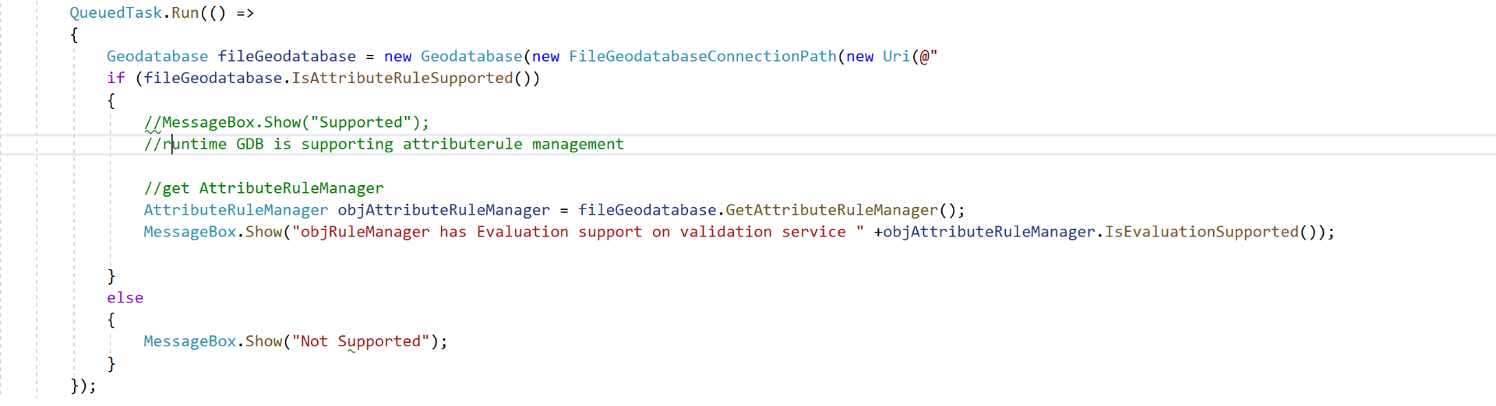
Task: Click the Geodatabase type declaration
Action: [157, 57]
